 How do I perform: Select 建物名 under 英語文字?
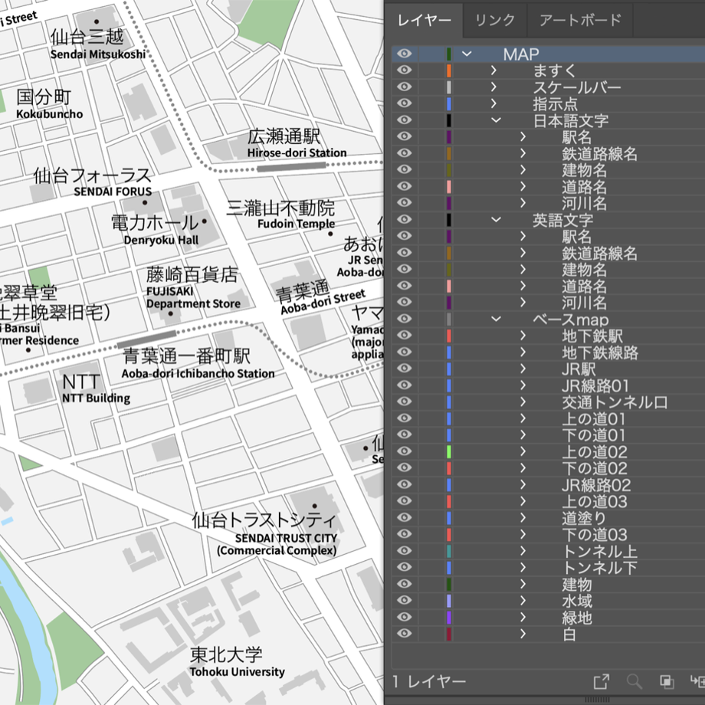pyautogui.click(x=584, y=269)
